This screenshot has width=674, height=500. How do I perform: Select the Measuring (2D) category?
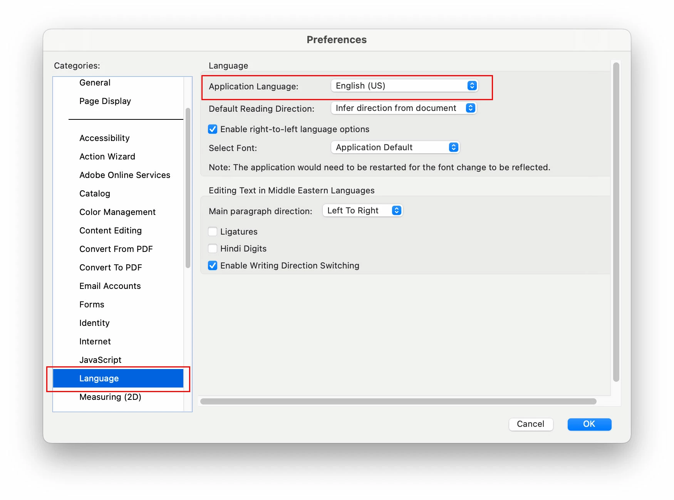tap(118, 397)
